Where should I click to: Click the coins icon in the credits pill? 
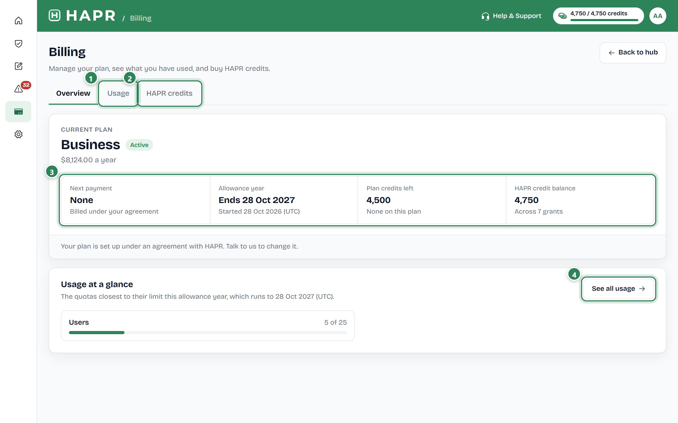click(x=562, y=16)
